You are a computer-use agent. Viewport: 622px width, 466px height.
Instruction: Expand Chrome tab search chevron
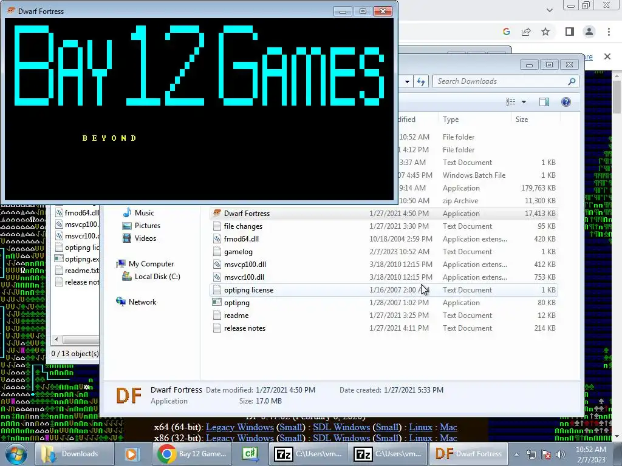coord(549,10)
